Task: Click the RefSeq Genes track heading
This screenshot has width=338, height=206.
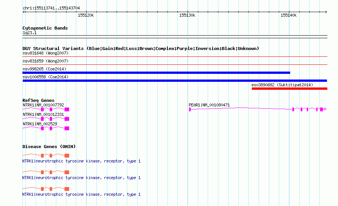Action: (x=38, y=100)
